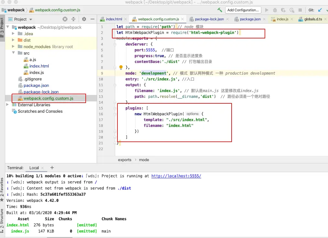Screen dimensions: 328x238
Task: Click port value 5555 in editor
Action: point(150,50)
